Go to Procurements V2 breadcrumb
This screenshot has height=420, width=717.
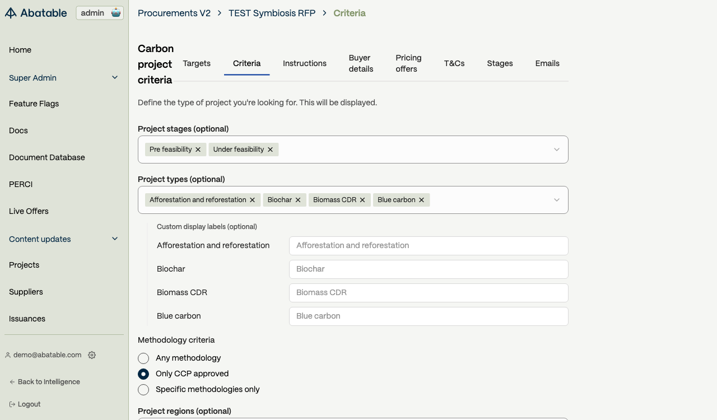[174, 13]
